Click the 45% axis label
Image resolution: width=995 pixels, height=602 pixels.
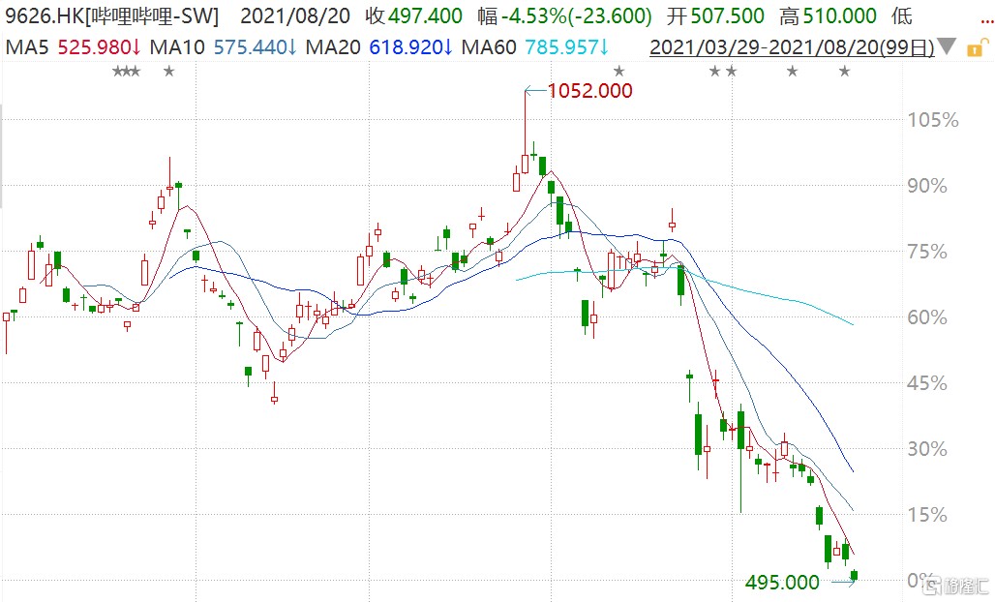(x=927, y=383)
